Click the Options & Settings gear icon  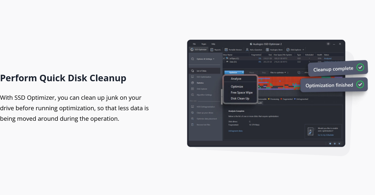pos(192,59)
